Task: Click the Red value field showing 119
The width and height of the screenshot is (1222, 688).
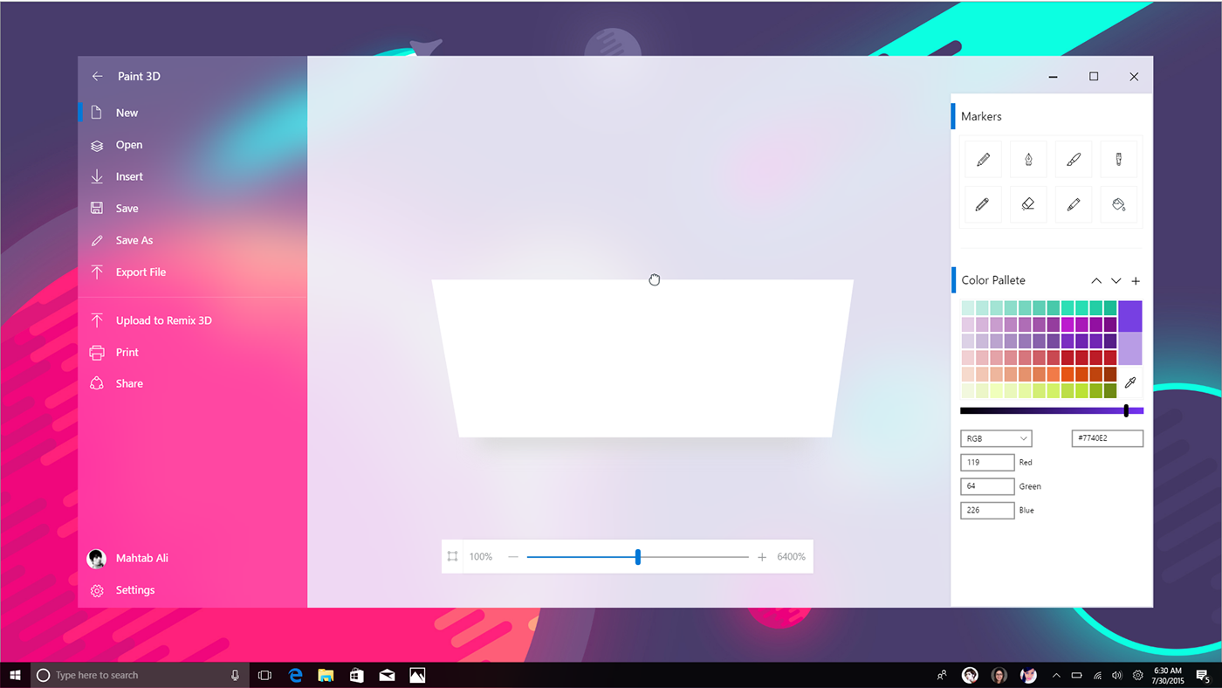Action: click(987, 463)
